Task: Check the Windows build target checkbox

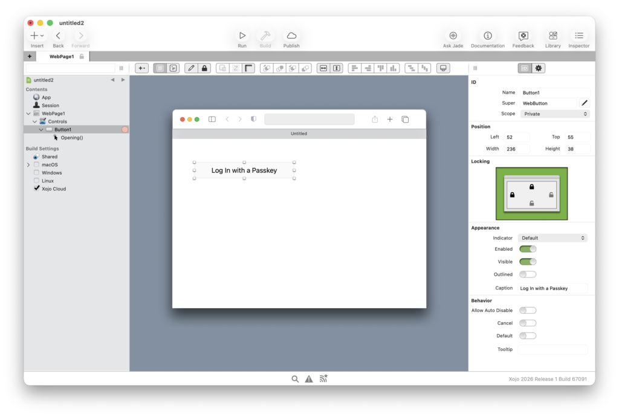Action: 36,173
